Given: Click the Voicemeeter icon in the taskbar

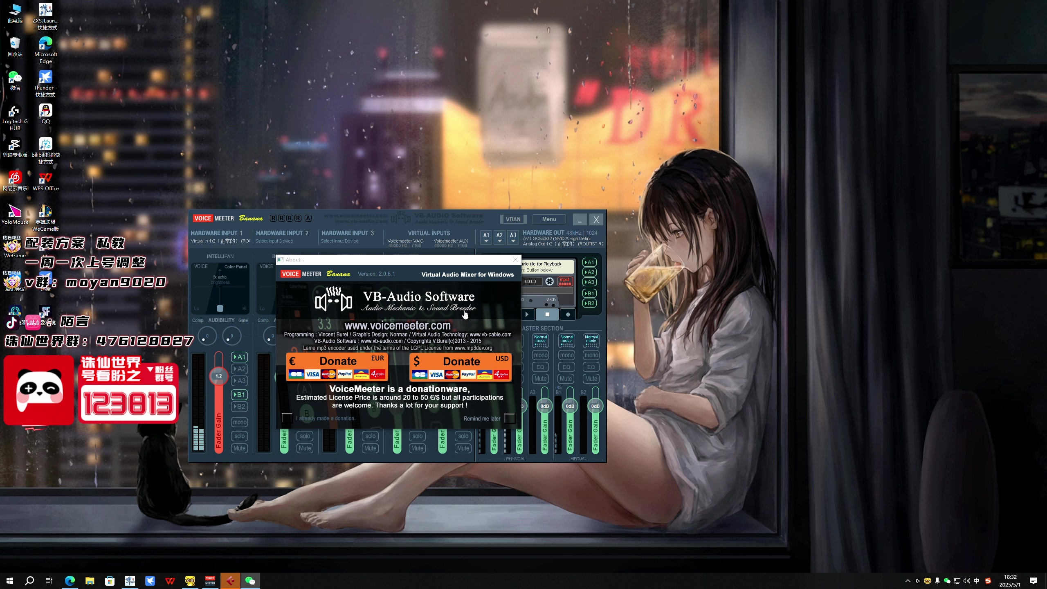Looking at the screenshot, I should point(210,580).
